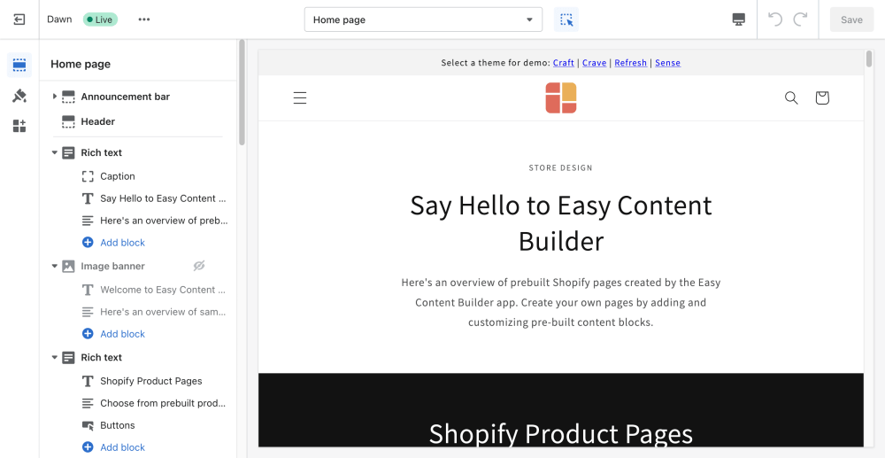
Task: Toggle the inspector selection tool icon
Action: (566, 19)
